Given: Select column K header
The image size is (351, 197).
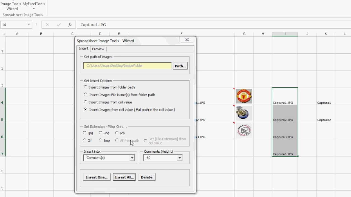Looking at the screenshot, I should click(x=326, y=34).
